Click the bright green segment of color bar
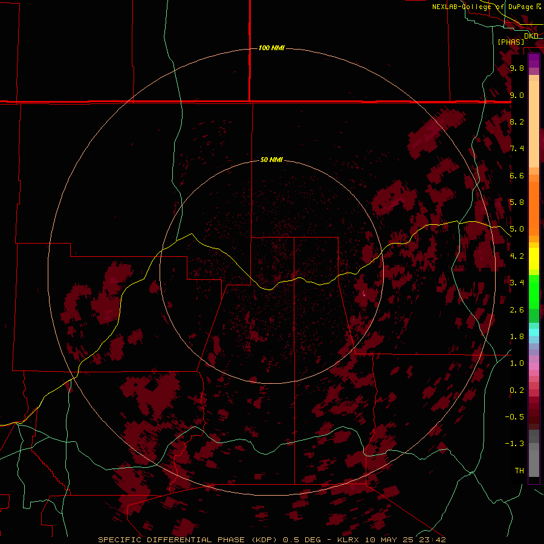 click(534, 291)
